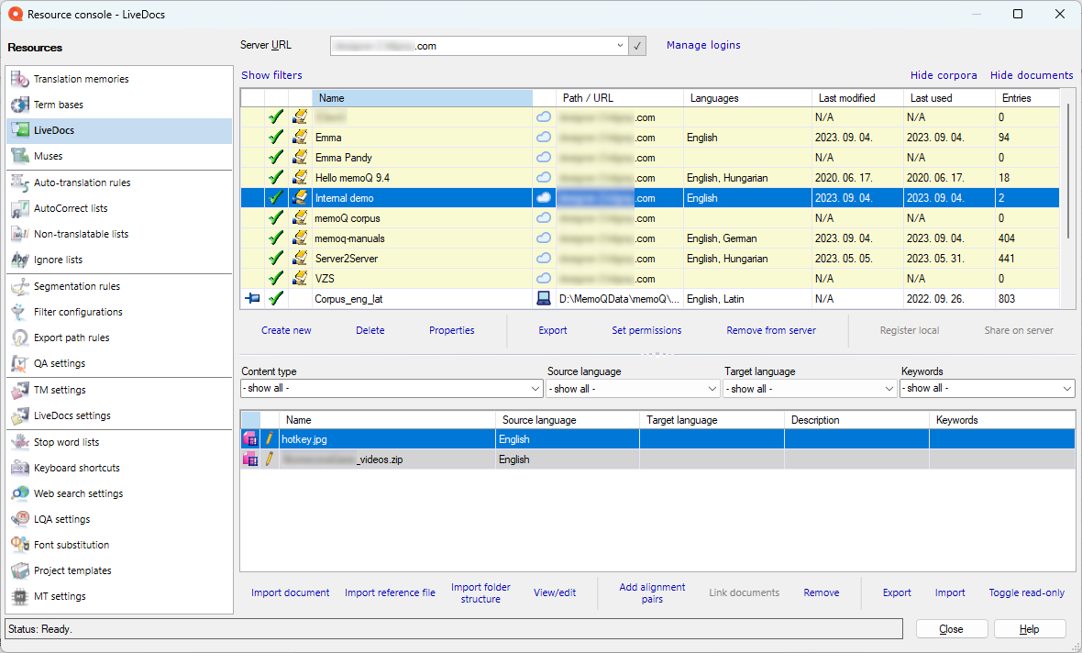1082x653 pixels.
Task: Click the Project templates icon
Action: click(x=20, y=571)
